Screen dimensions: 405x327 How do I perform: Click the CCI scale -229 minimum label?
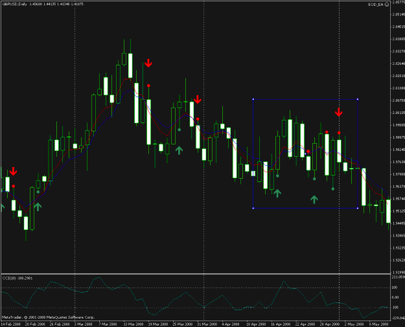(x=398, y=318)
